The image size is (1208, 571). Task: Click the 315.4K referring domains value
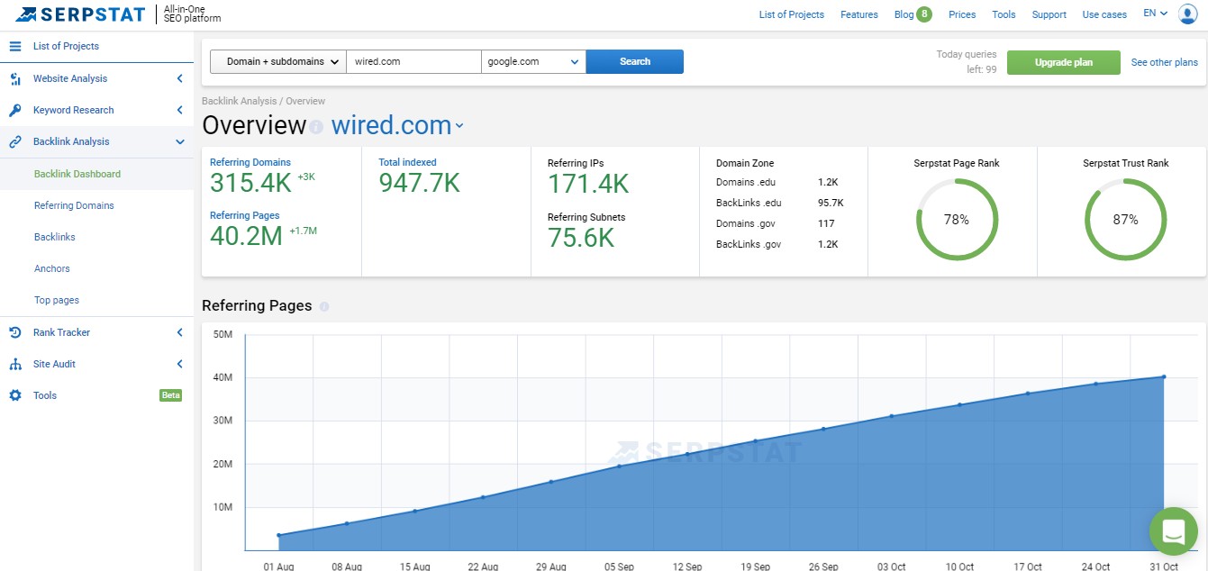[251, 183]
